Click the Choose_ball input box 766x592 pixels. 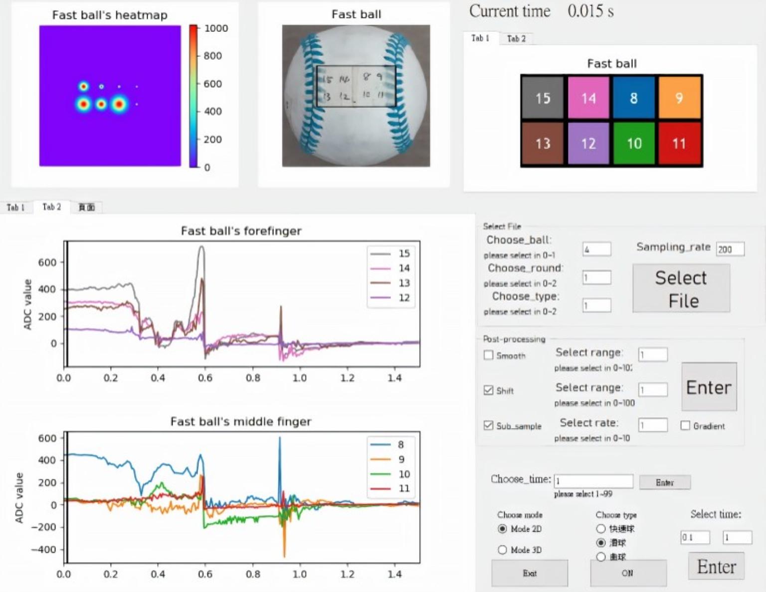(x=596, y=249)
